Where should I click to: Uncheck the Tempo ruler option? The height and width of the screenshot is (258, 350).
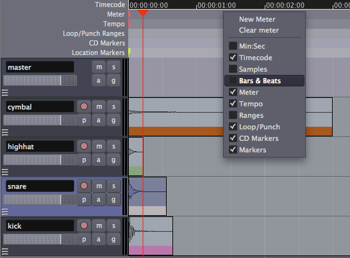(x=233, y=104)
